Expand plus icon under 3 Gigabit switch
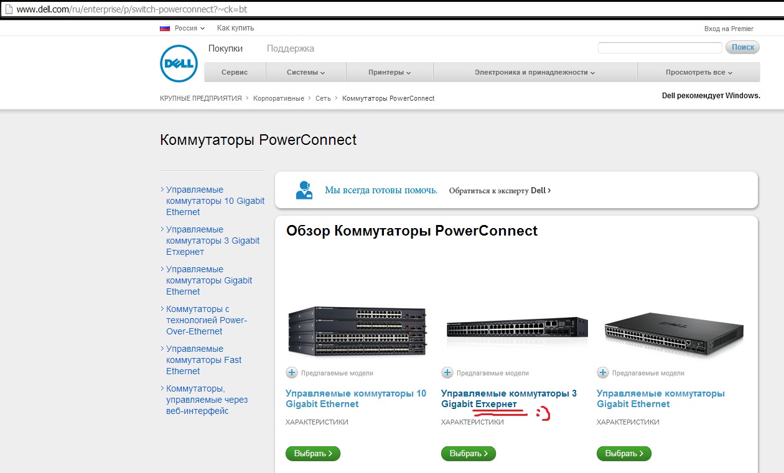This screenshot has width=784, height=473. 447,373
